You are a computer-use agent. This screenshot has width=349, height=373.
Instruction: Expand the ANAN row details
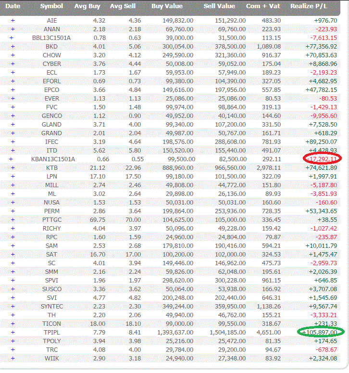pos(13,29)
